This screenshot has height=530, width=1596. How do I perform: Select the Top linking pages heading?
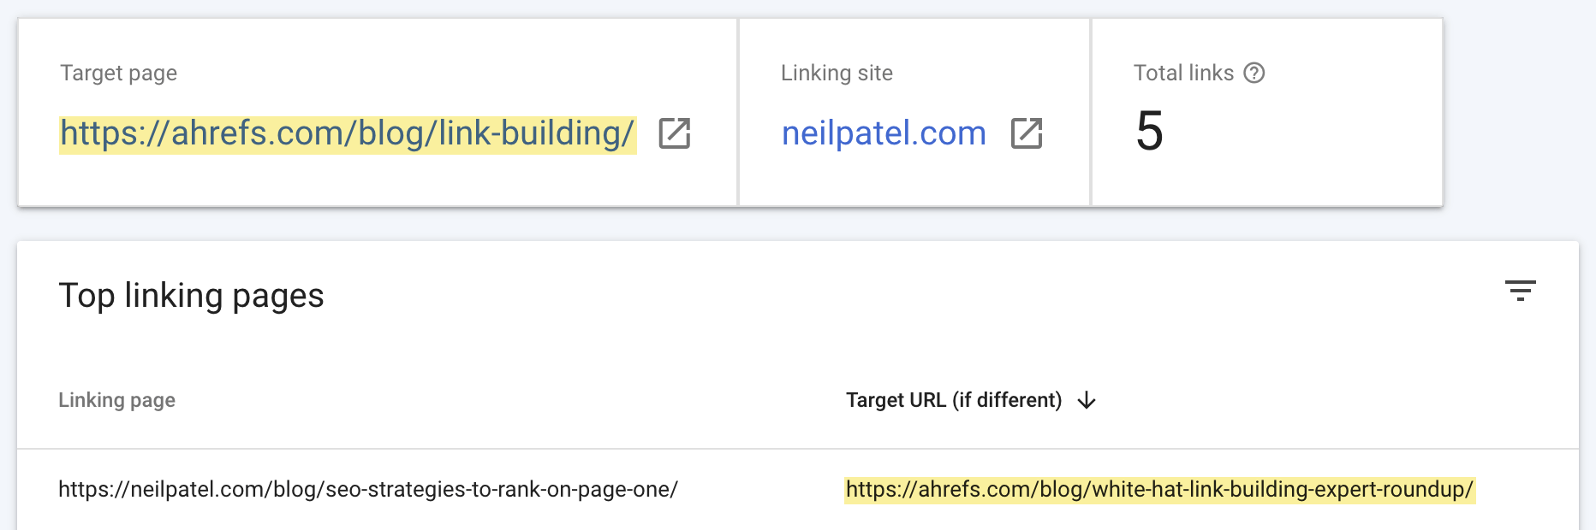191,296
